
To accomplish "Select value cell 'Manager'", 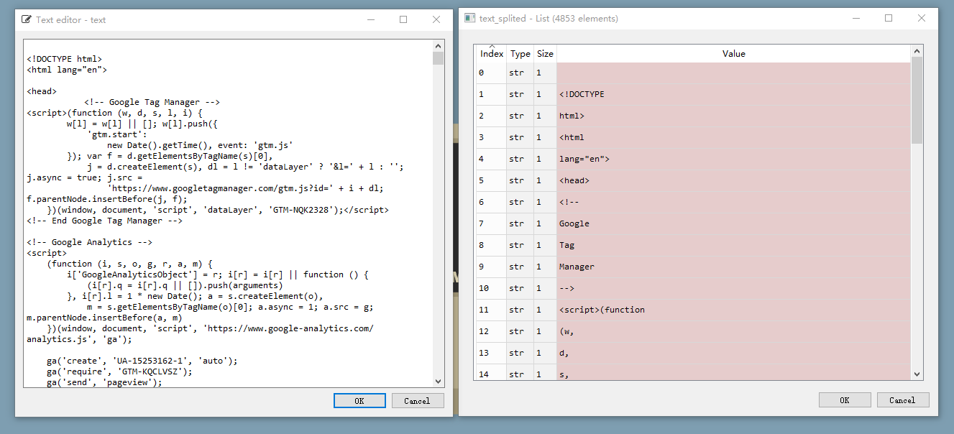I will click(733, 267).
